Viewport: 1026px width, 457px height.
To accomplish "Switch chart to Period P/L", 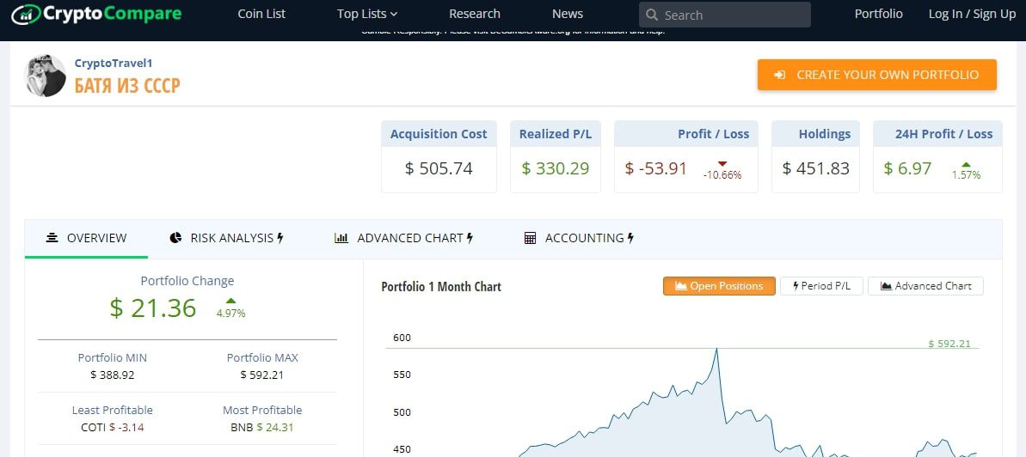I will [x=821, y=286].
